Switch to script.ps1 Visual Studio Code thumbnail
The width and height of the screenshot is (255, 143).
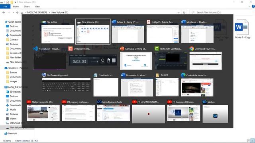[x=50, y=61]
